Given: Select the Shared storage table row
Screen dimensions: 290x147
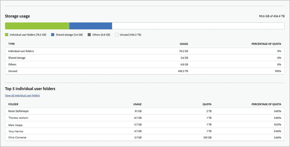Looking at the screenshot, I should (145, 58).
